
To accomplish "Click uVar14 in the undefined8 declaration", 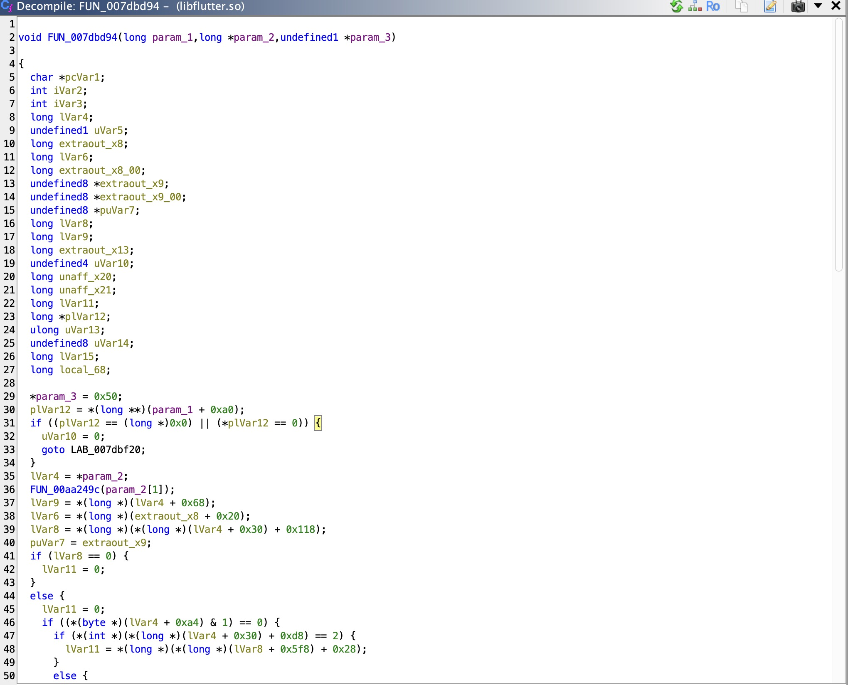I will click(111, 343).
